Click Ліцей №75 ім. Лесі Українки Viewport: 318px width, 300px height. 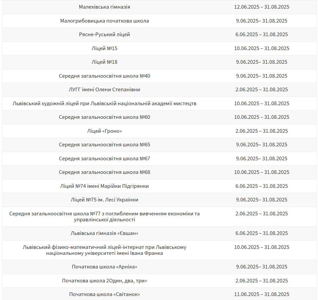pyautogui.click(x=104, y=200)
